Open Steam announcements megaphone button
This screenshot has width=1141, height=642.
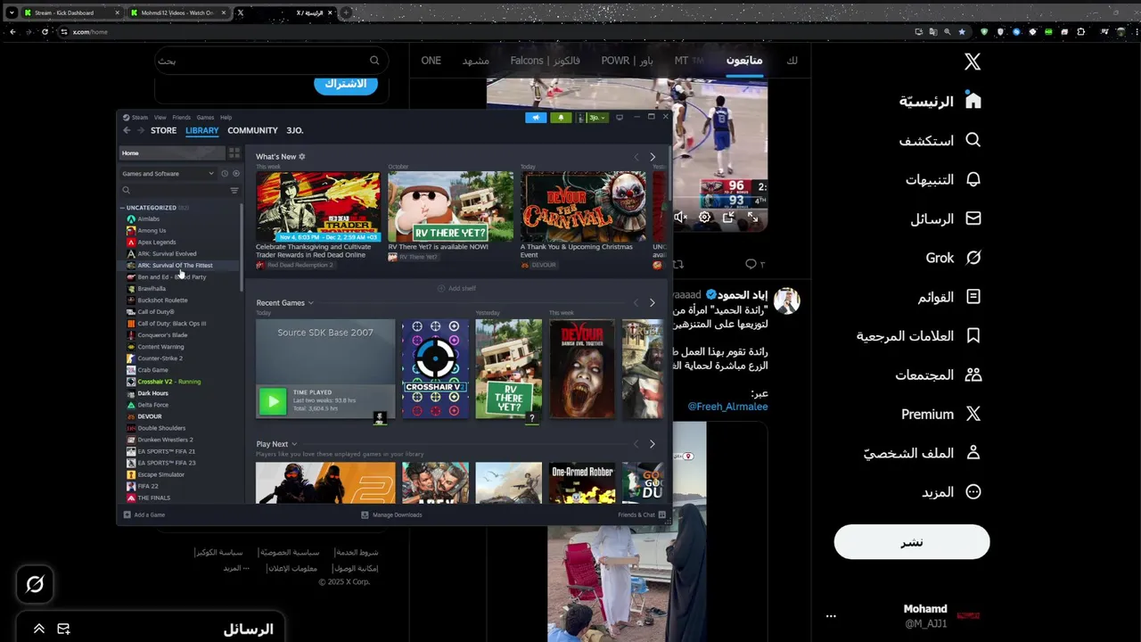point(536,118)
